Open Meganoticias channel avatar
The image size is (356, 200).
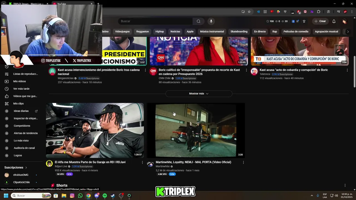[52, 71]
